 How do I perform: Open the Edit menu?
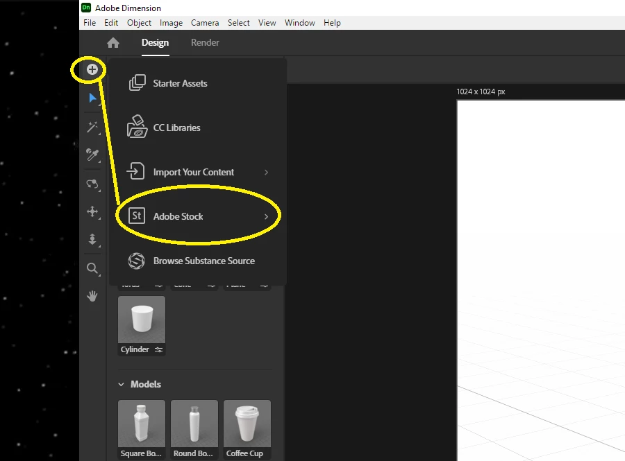click(111, 23)
